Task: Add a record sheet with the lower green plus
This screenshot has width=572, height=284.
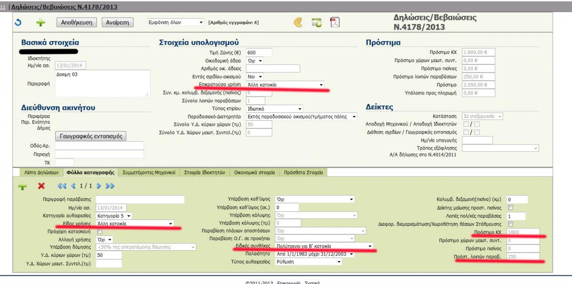Action: point(22,185)
